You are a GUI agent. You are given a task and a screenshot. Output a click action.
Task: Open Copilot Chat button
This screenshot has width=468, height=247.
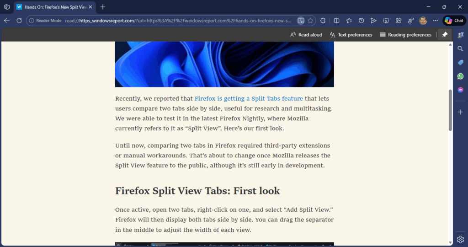click(454, 21)
